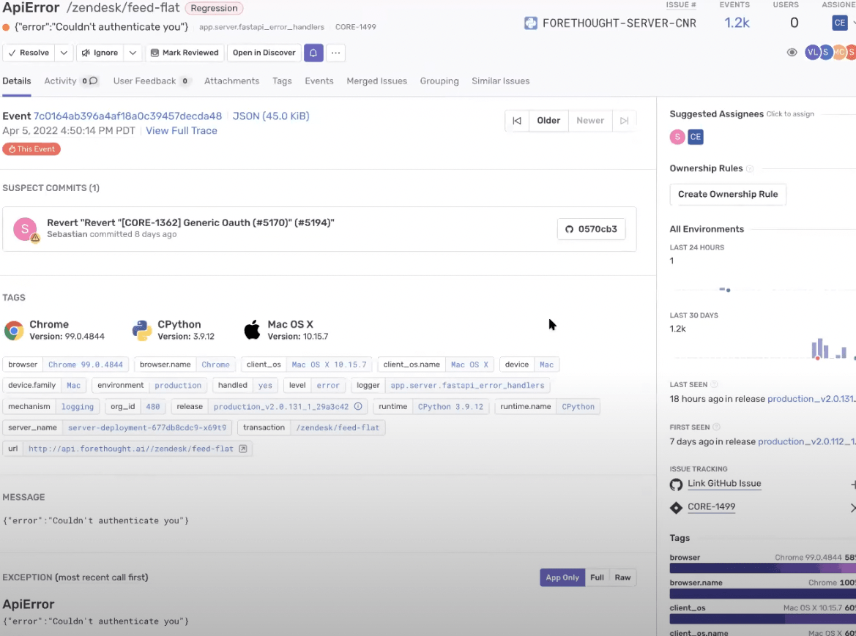Switch to the Similar Issues tab
The image size is (856, 636).
[500, 81]
